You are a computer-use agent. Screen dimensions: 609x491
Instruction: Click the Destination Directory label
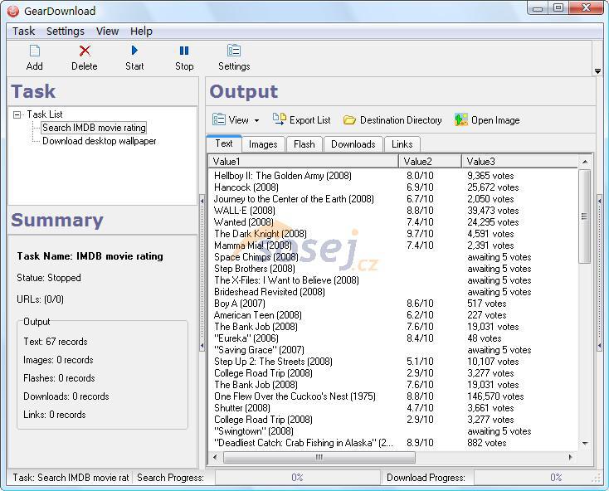[401, 120]
